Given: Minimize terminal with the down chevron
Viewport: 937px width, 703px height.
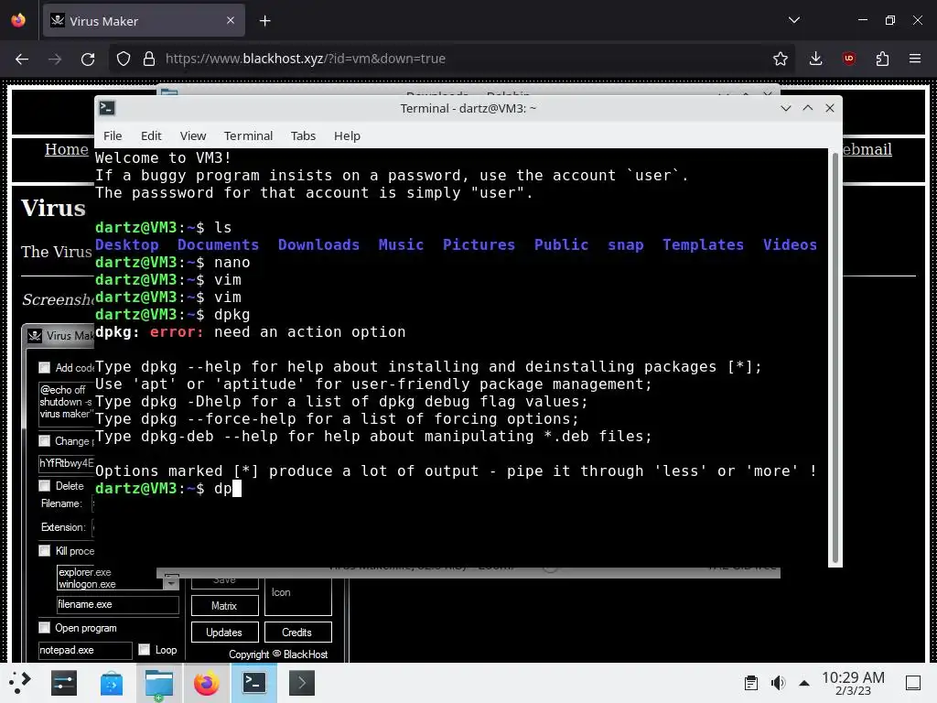Looking at the screenshot, I should (786, 108).
